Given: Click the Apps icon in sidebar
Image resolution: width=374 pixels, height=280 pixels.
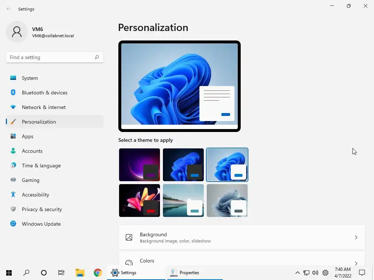Looking at the screenshot, I should (x=13, y=136).
